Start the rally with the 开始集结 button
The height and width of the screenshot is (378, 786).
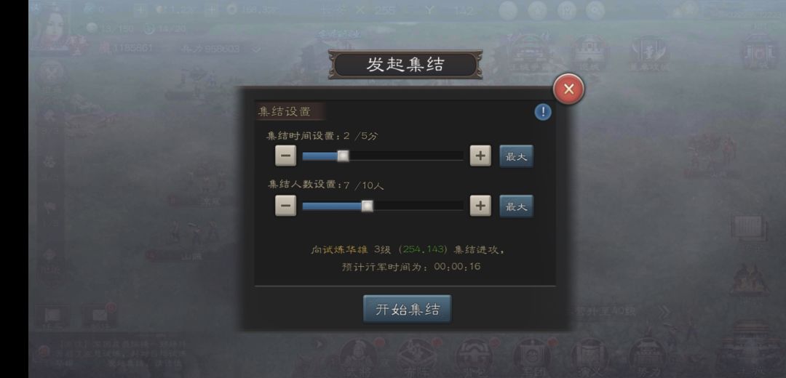[407, 309]
